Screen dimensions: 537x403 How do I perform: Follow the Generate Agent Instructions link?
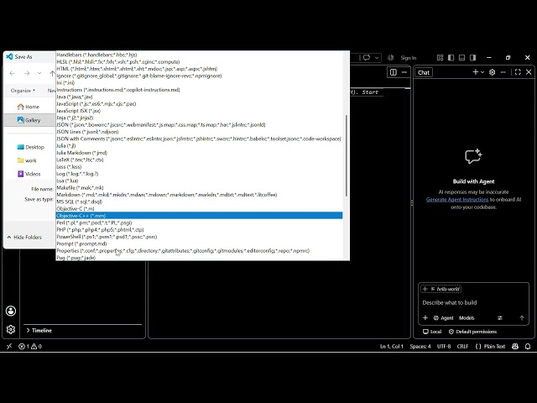tap(457, 200)
